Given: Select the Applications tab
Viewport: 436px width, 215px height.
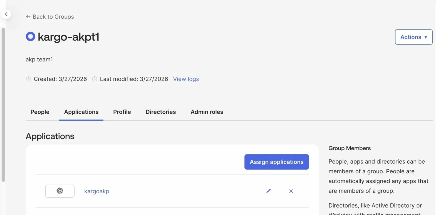Looking at the screenshot, I should (81, 112).
